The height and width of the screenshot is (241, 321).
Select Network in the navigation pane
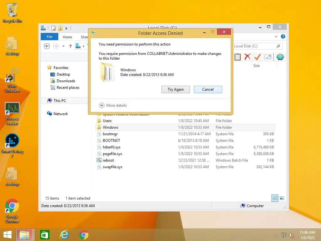tap(61, 114)
